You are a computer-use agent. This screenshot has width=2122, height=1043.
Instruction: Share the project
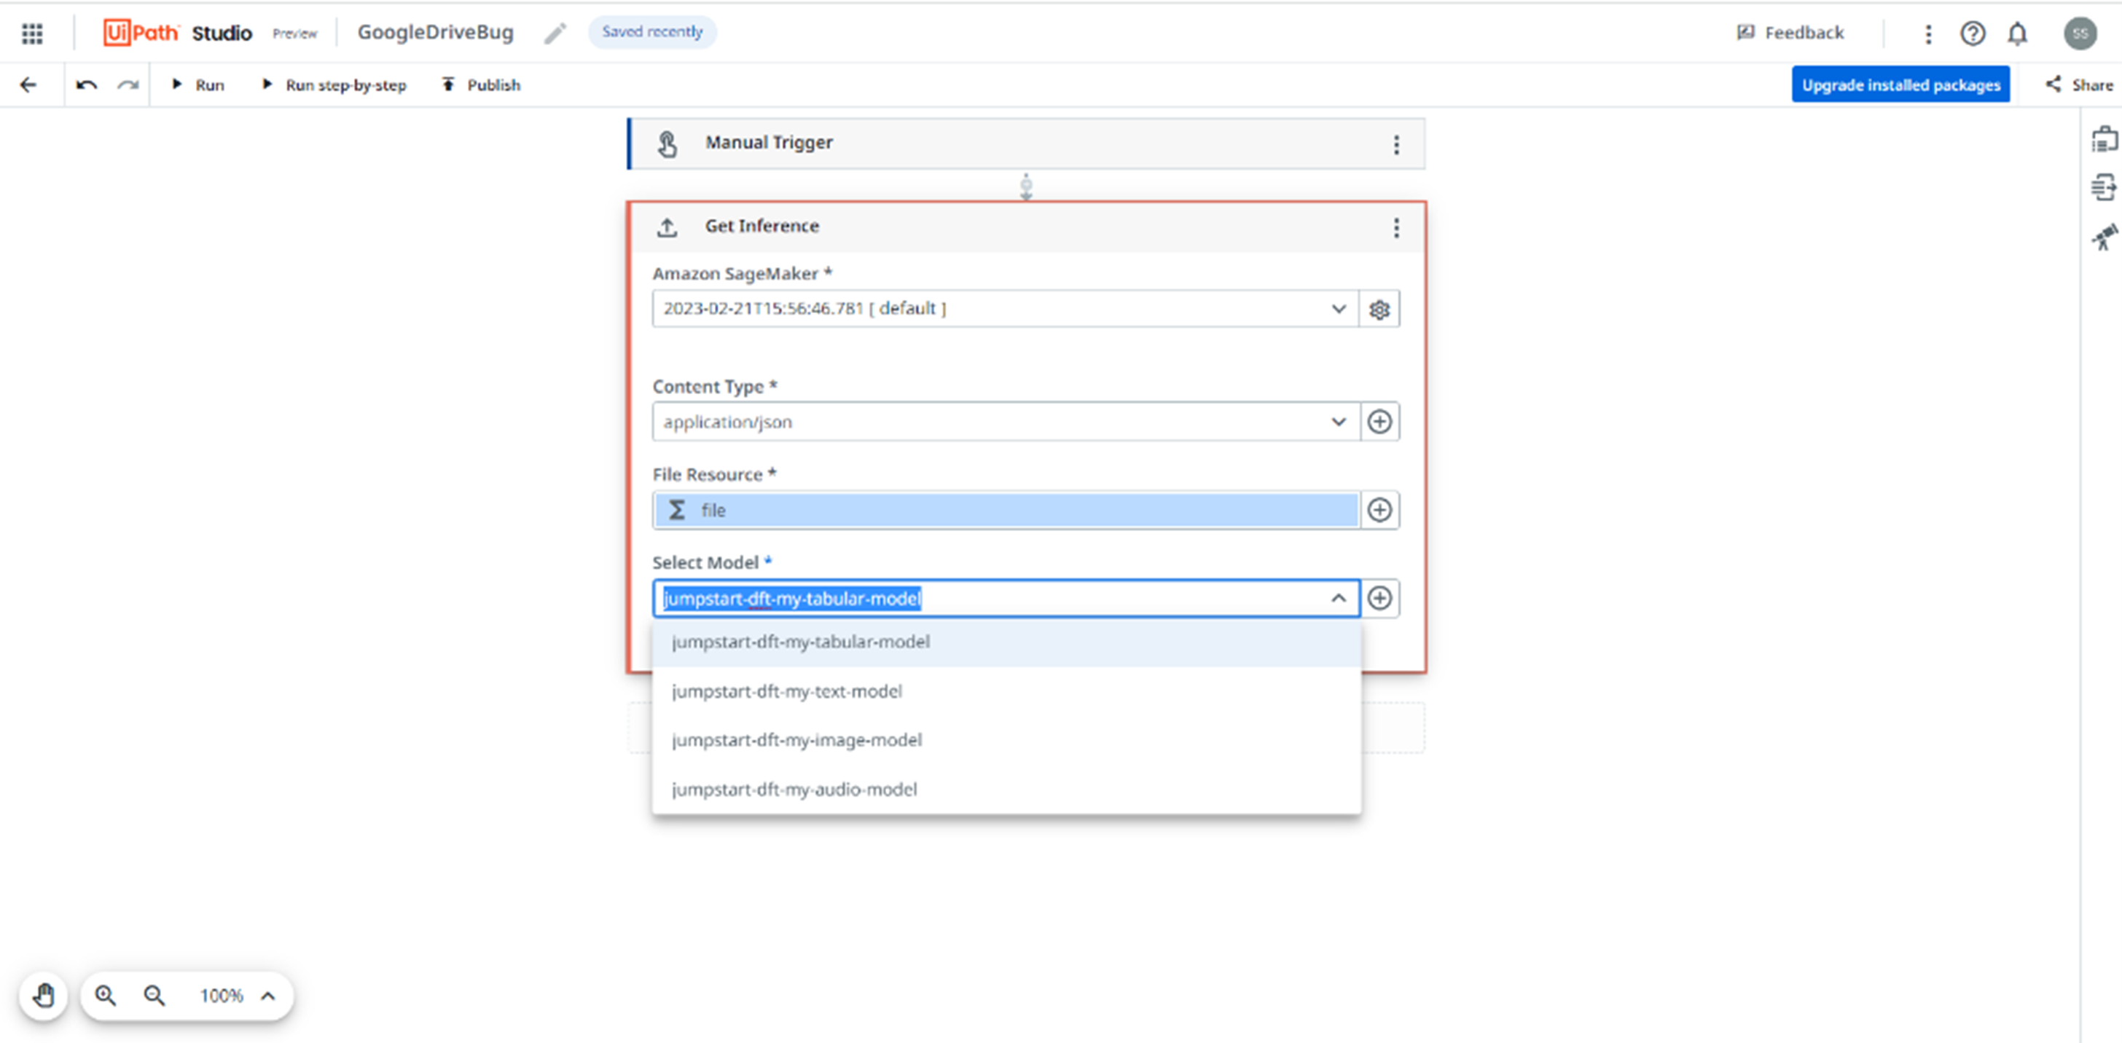click(2079, 84)
